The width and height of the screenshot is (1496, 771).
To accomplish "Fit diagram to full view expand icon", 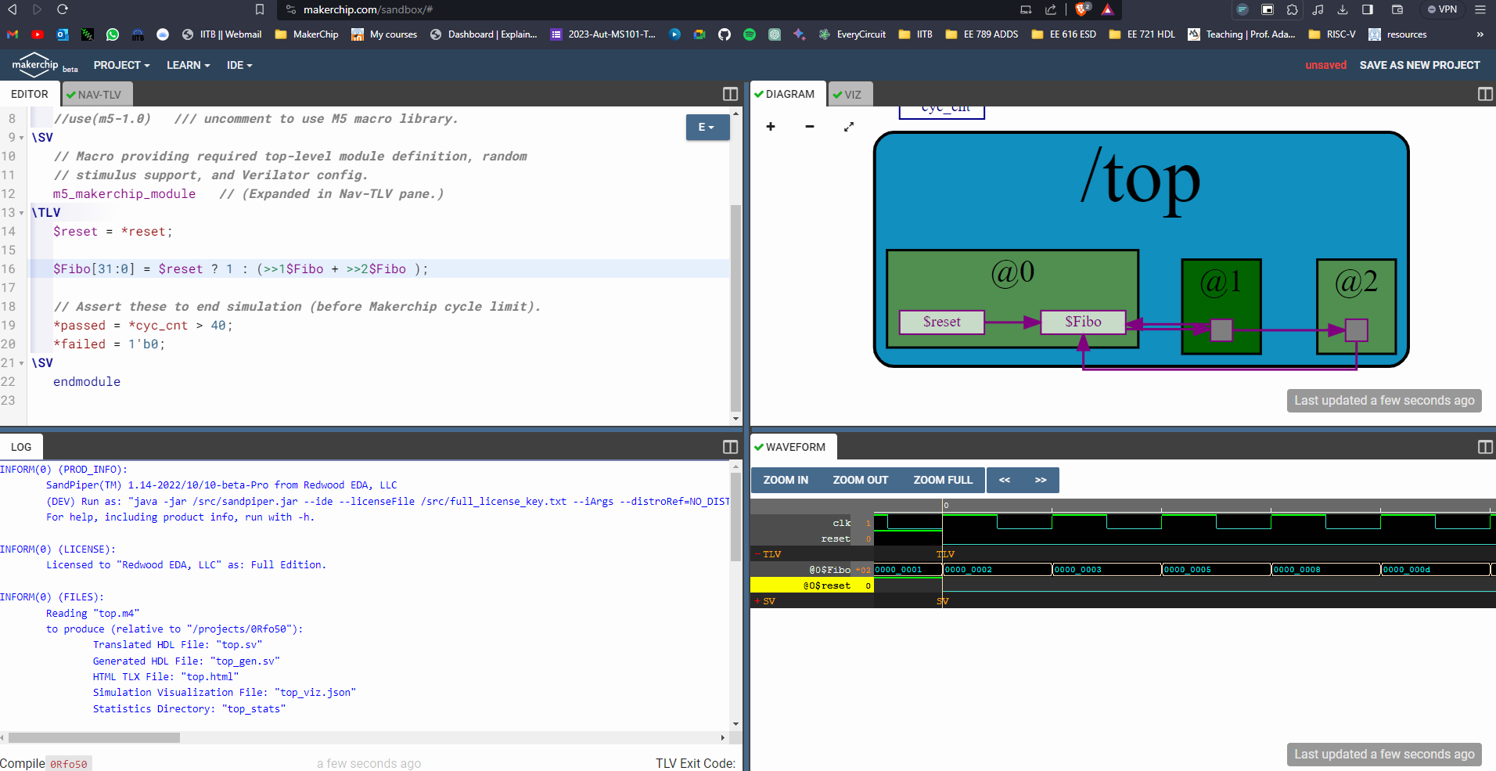I will click(849, 127).
